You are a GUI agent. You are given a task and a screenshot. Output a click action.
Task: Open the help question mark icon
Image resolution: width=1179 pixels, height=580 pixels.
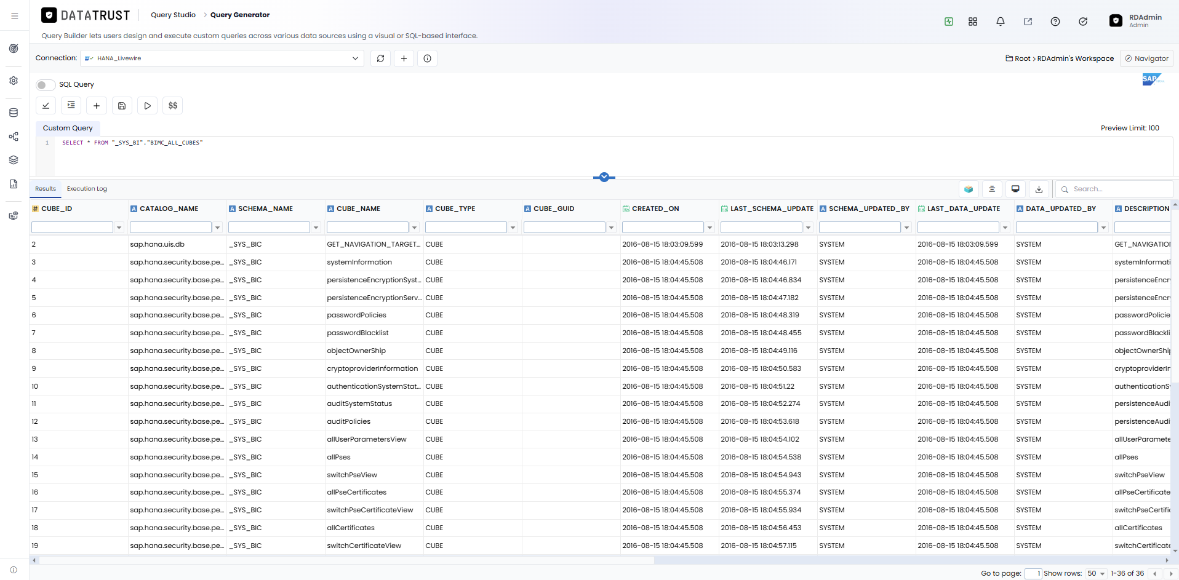pyautogui.click(x=1055, y=22)
